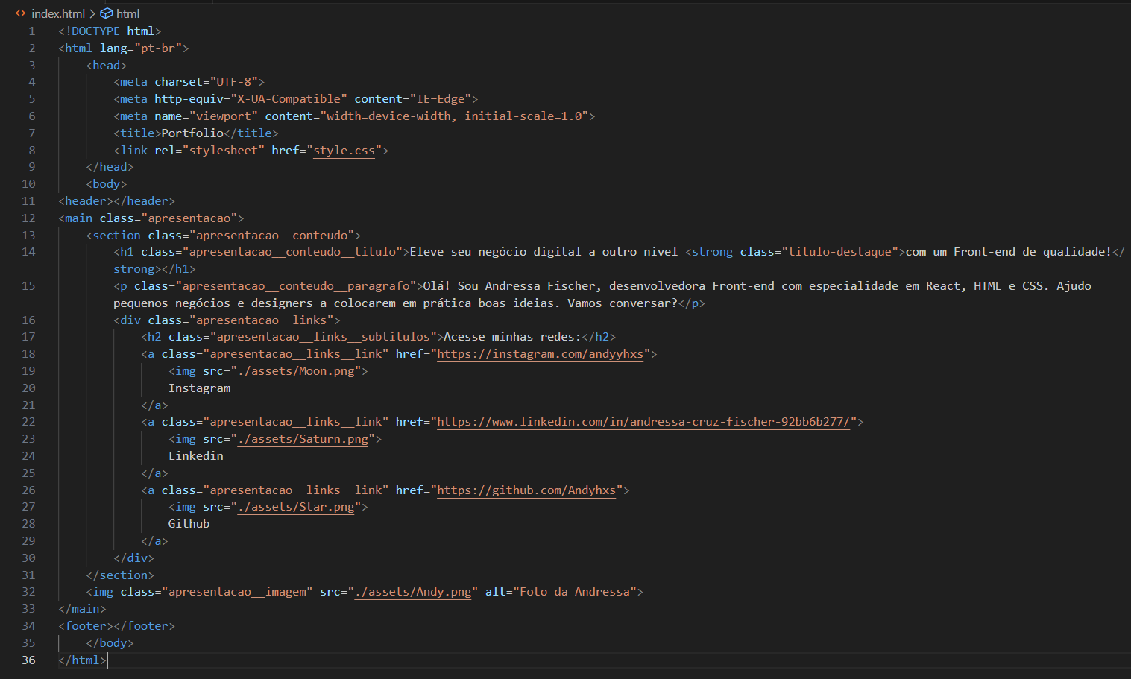This screenshot has height=679, width=1131.
Task: Click the word Portfolio inside the title tag
Action: tap(192, 133)
